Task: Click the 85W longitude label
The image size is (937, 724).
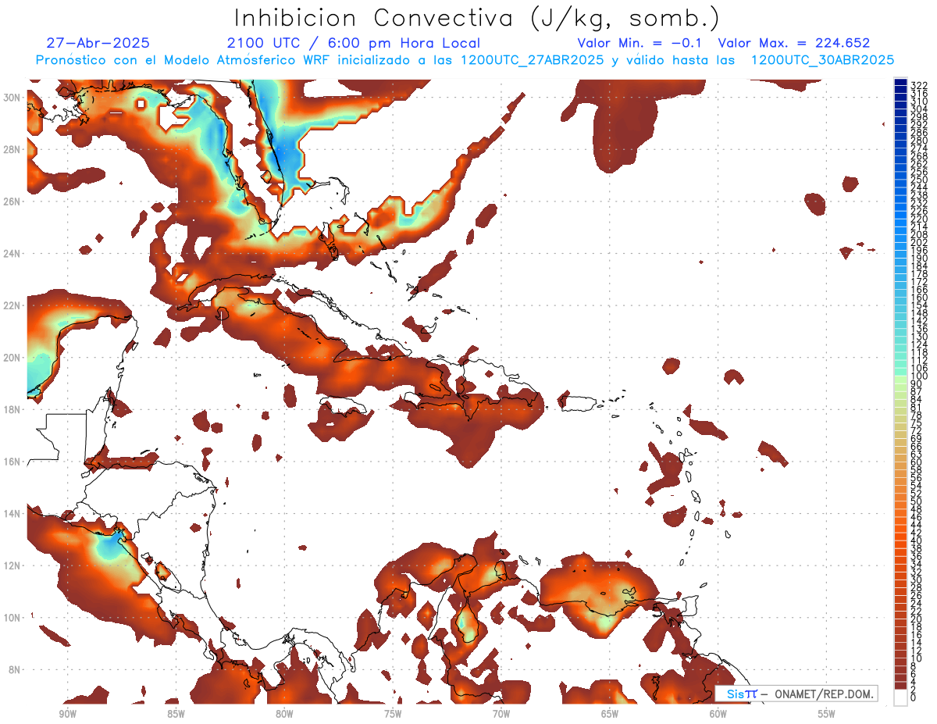Action: [x=176, y=714]
